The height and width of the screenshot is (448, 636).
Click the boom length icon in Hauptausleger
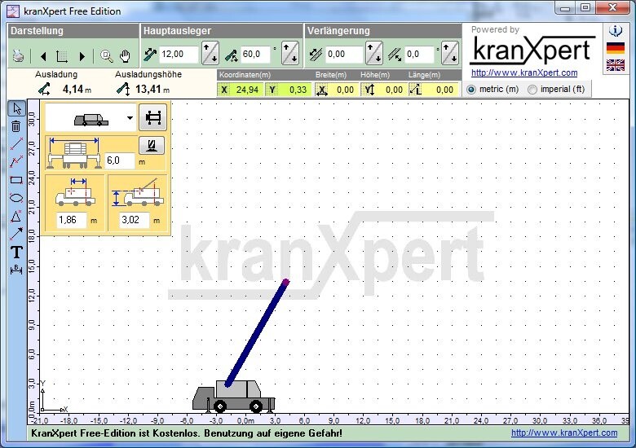click(x=150, y=55)
